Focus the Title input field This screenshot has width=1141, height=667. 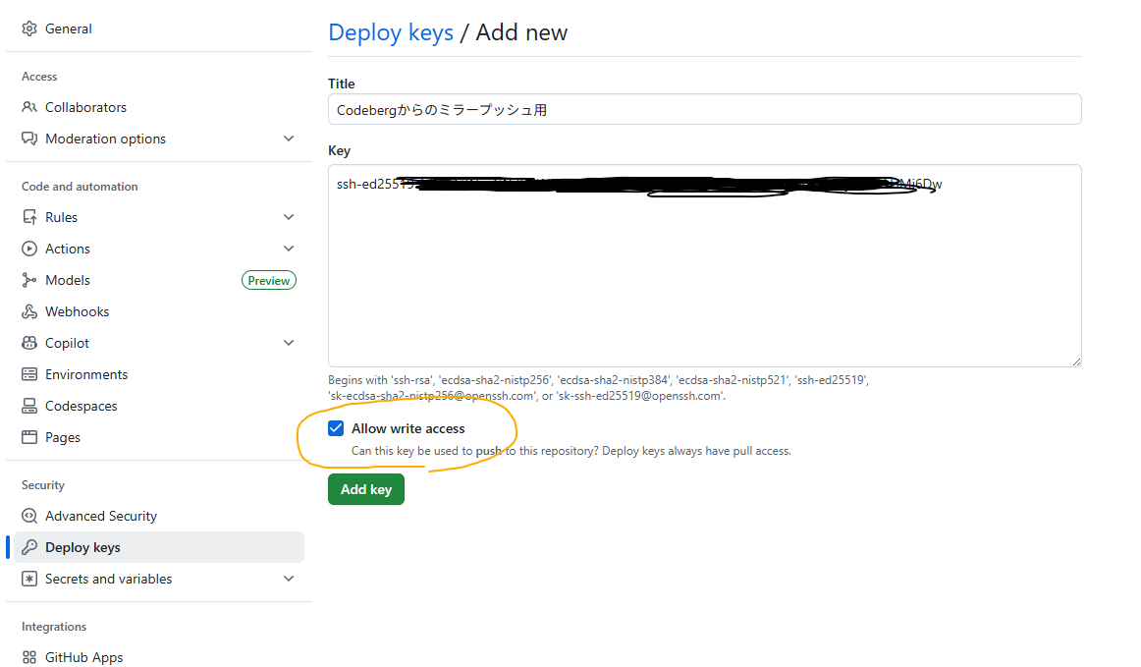[x=704, y=109]
